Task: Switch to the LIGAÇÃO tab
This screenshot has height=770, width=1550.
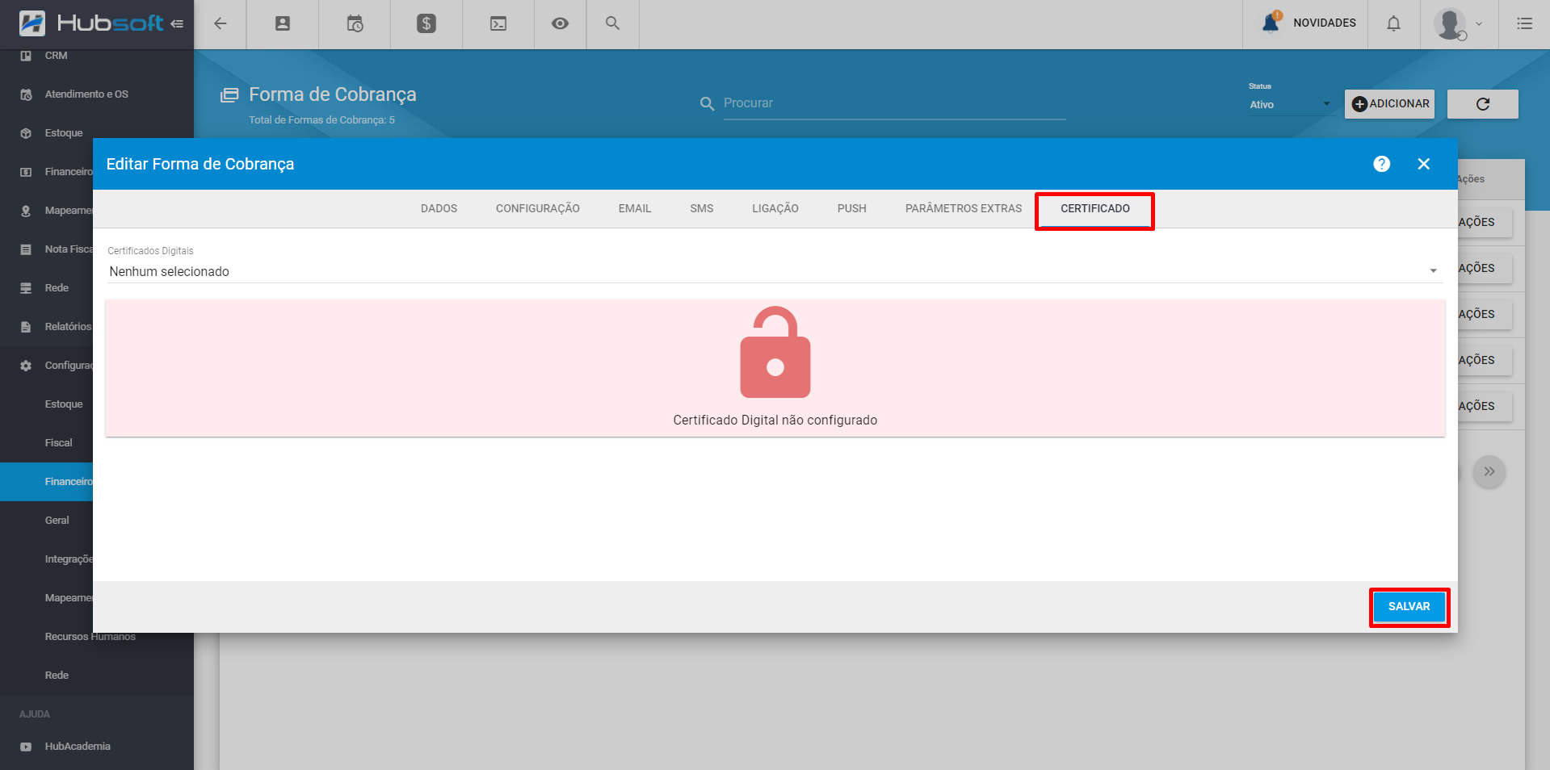Action: 775,208
